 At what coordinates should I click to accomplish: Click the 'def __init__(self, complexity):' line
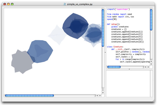(x=128, y=49)
